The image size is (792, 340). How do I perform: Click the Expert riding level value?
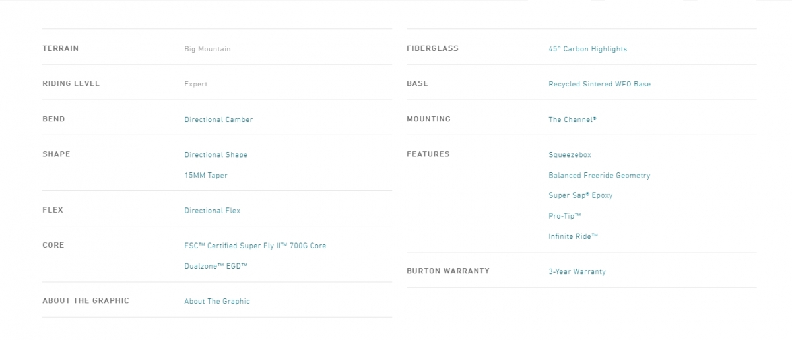point(196,84)
